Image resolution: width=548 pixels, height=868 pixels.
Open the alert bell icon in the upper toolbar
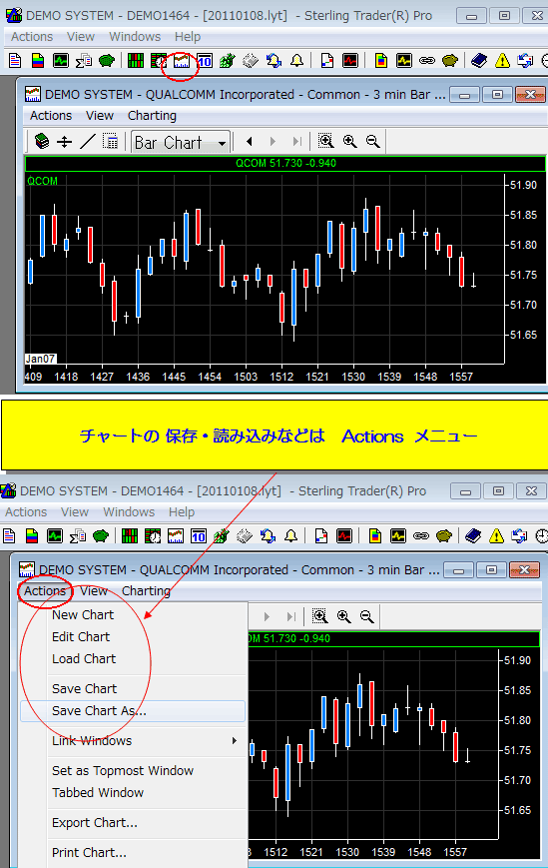coord(296,60)
